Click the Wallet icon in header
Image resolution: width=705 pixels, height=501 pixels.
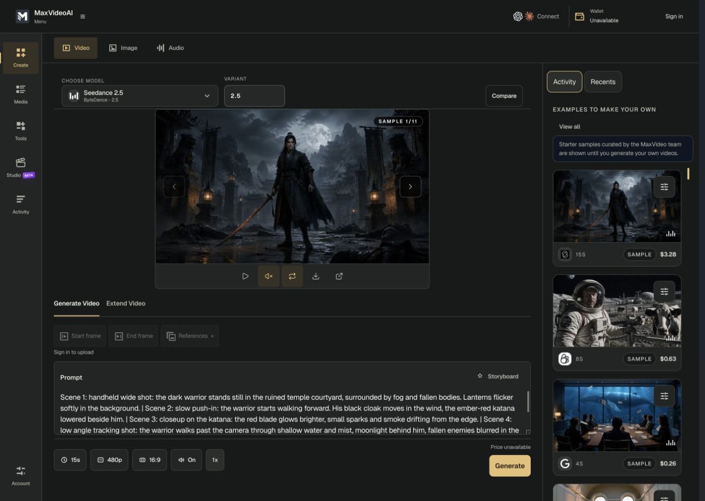(580, 16)
